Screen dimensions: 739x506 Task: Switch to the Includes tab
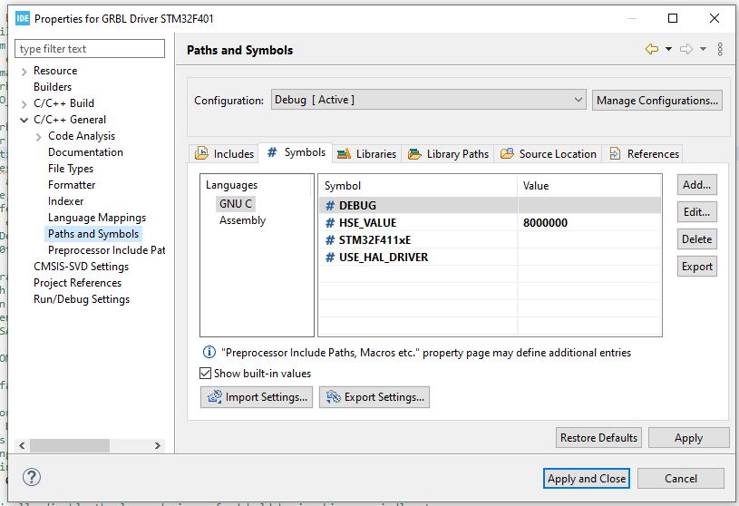click(224, 153)
